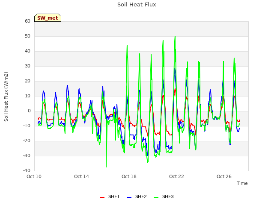Click the 60 y-axis tick label
This screenshot has height=205, width=274.
click(x=27, y=21)
